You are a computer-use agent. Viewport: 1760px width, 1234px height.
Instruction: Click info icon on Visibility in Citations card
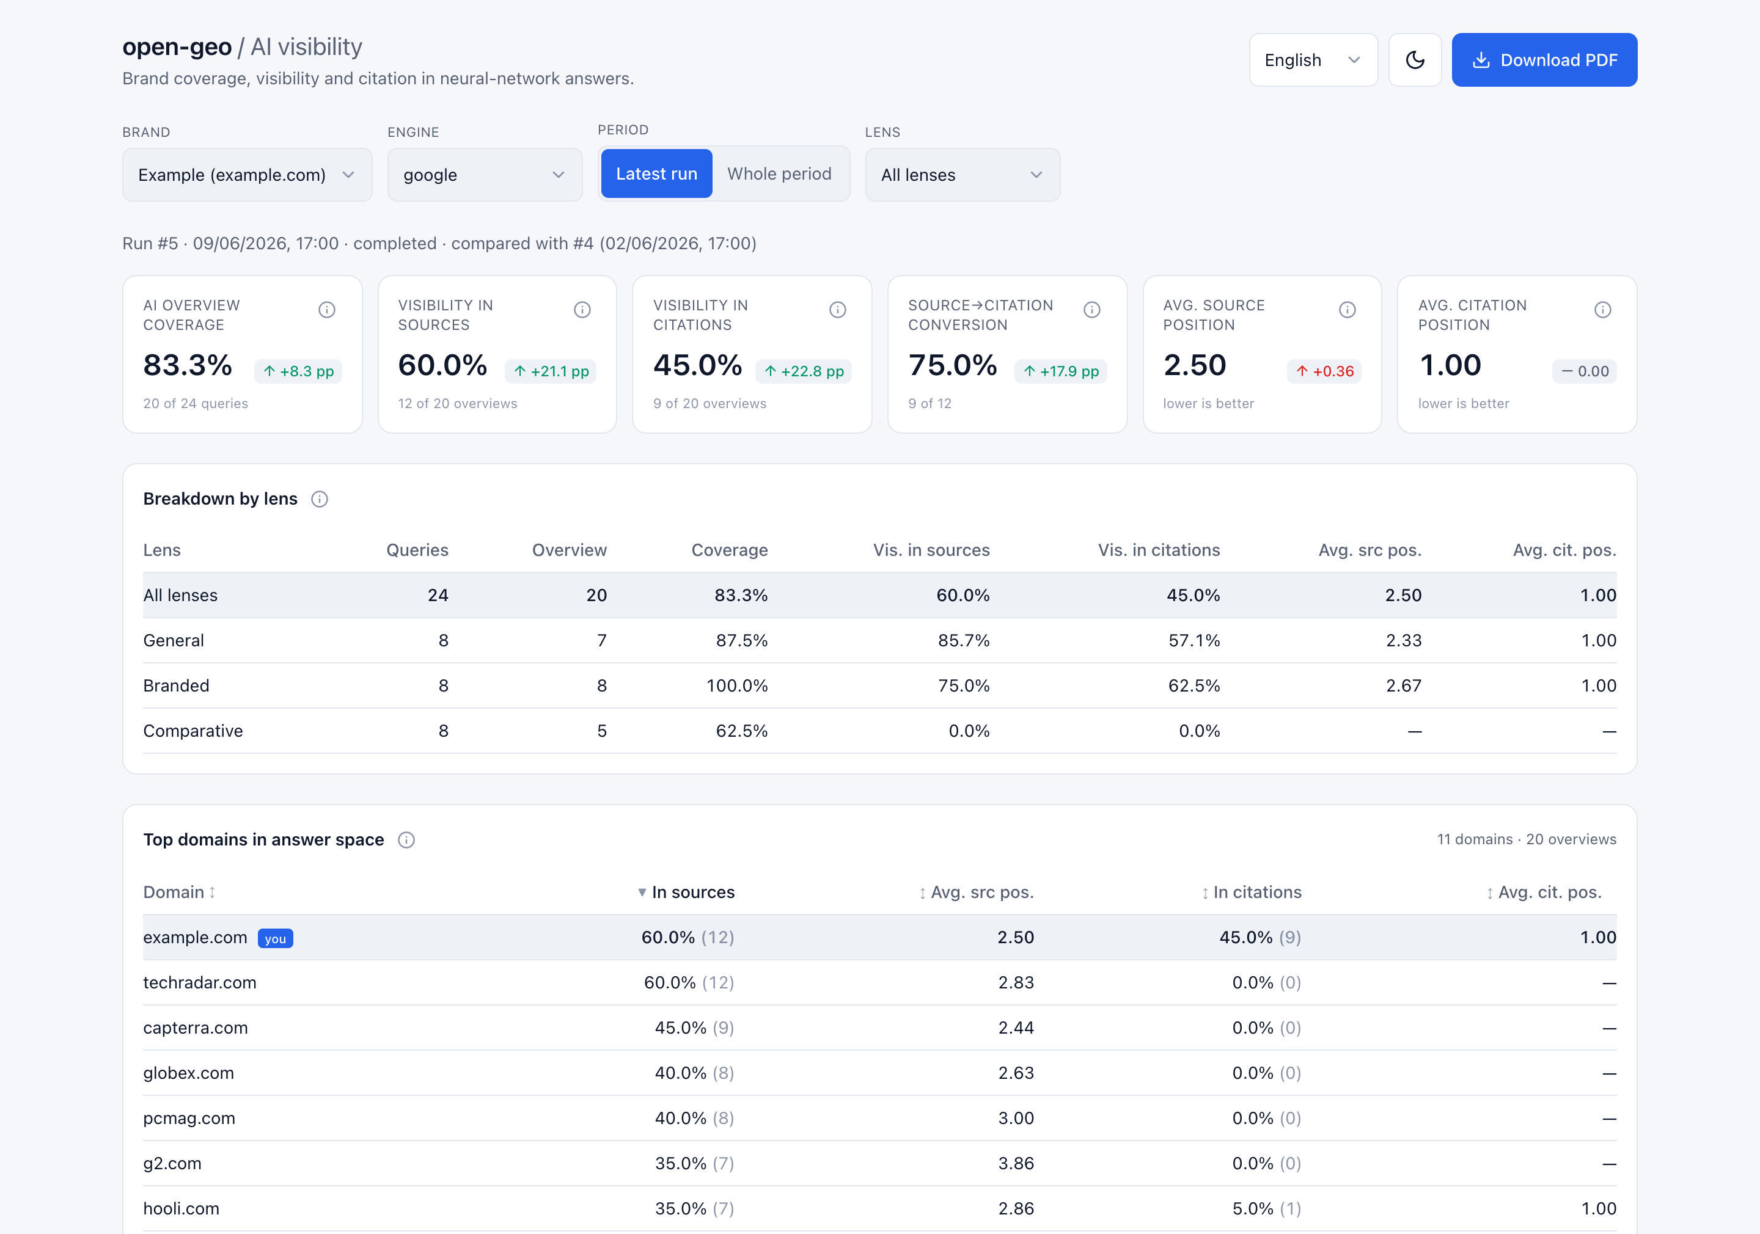pyautogui.click(x=837, y=310)
